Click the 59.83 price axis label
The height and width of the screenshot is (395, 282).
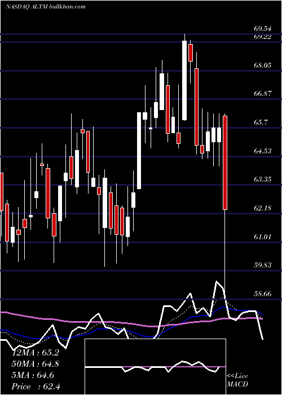coord(263,265)
